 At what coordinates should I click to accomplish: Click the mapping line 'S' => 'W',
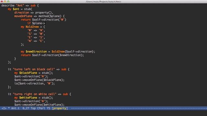[36, 34]
